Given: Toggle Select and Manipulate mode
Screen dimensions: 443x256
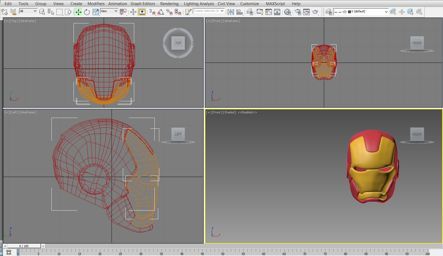Looking at the screenshot, I should (x=133, y=12).
